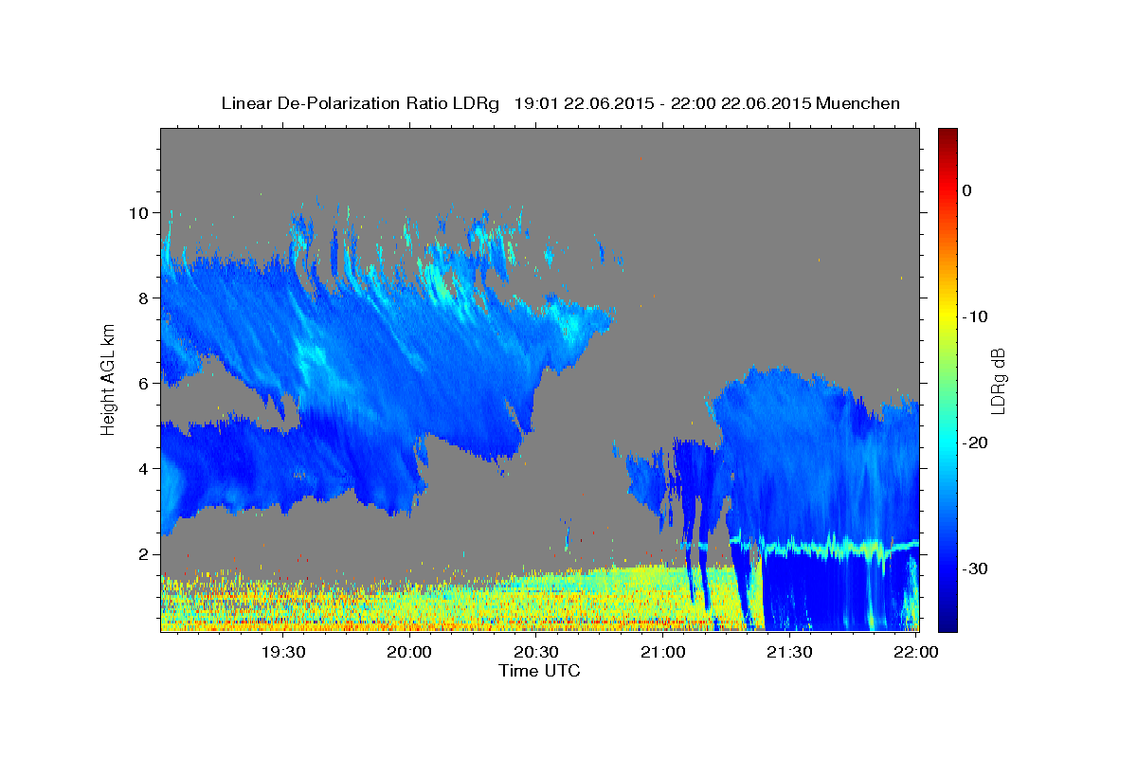This screenshot has height=758, width=1137.
Task: Click the colorbar tick label -30
Action: pyautogui.click(x=973, y=568)
